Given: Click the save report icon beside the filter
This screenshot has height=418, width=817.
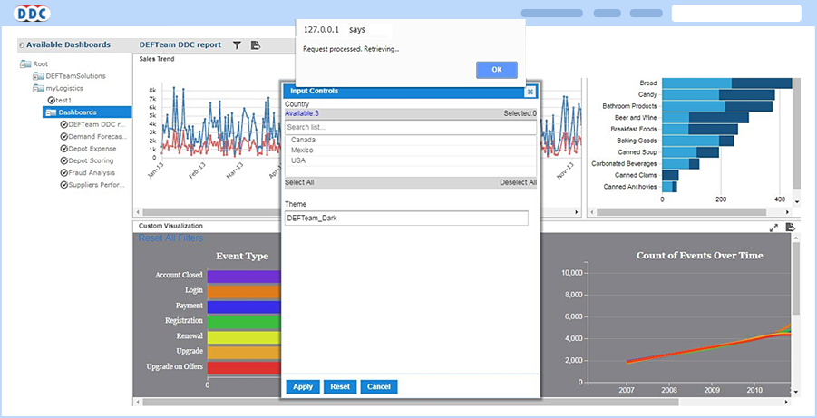Looking at the screenshot, I should pyautogui.click(x=256, y=45).
